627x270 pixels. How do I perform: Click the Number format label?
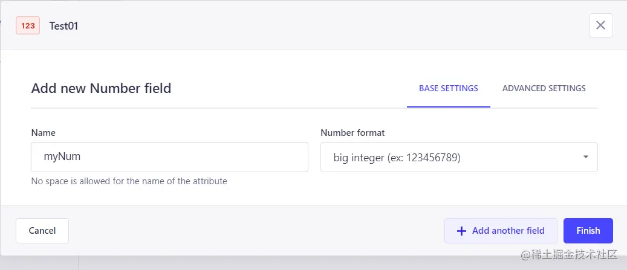click(352, 133)
